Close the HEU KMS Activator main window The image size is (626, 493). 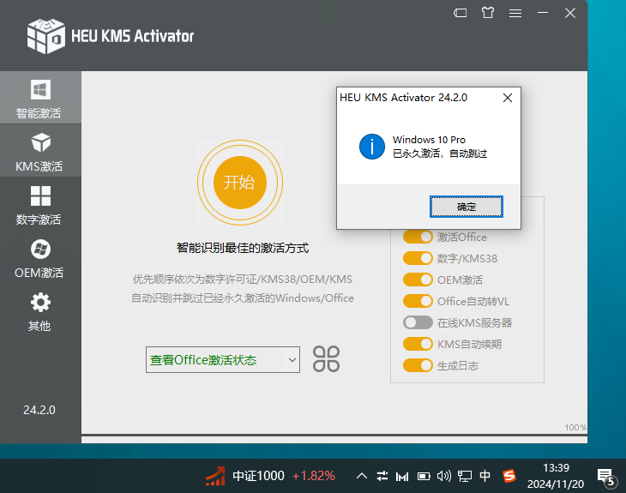[570, 13]
